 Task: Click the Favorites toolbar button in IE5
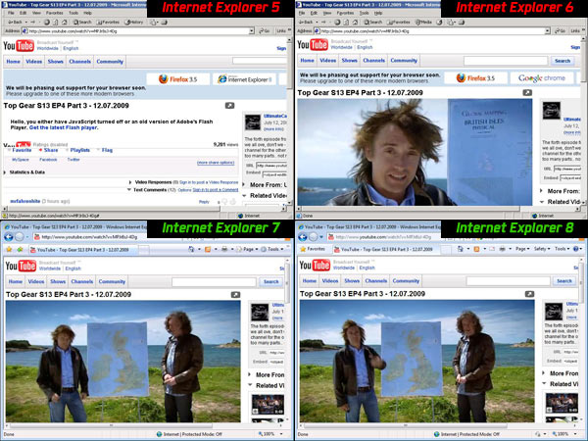point(108,21)
